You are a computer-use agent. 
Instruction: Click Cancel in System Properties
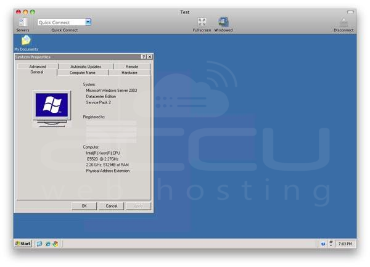point(112,206)
